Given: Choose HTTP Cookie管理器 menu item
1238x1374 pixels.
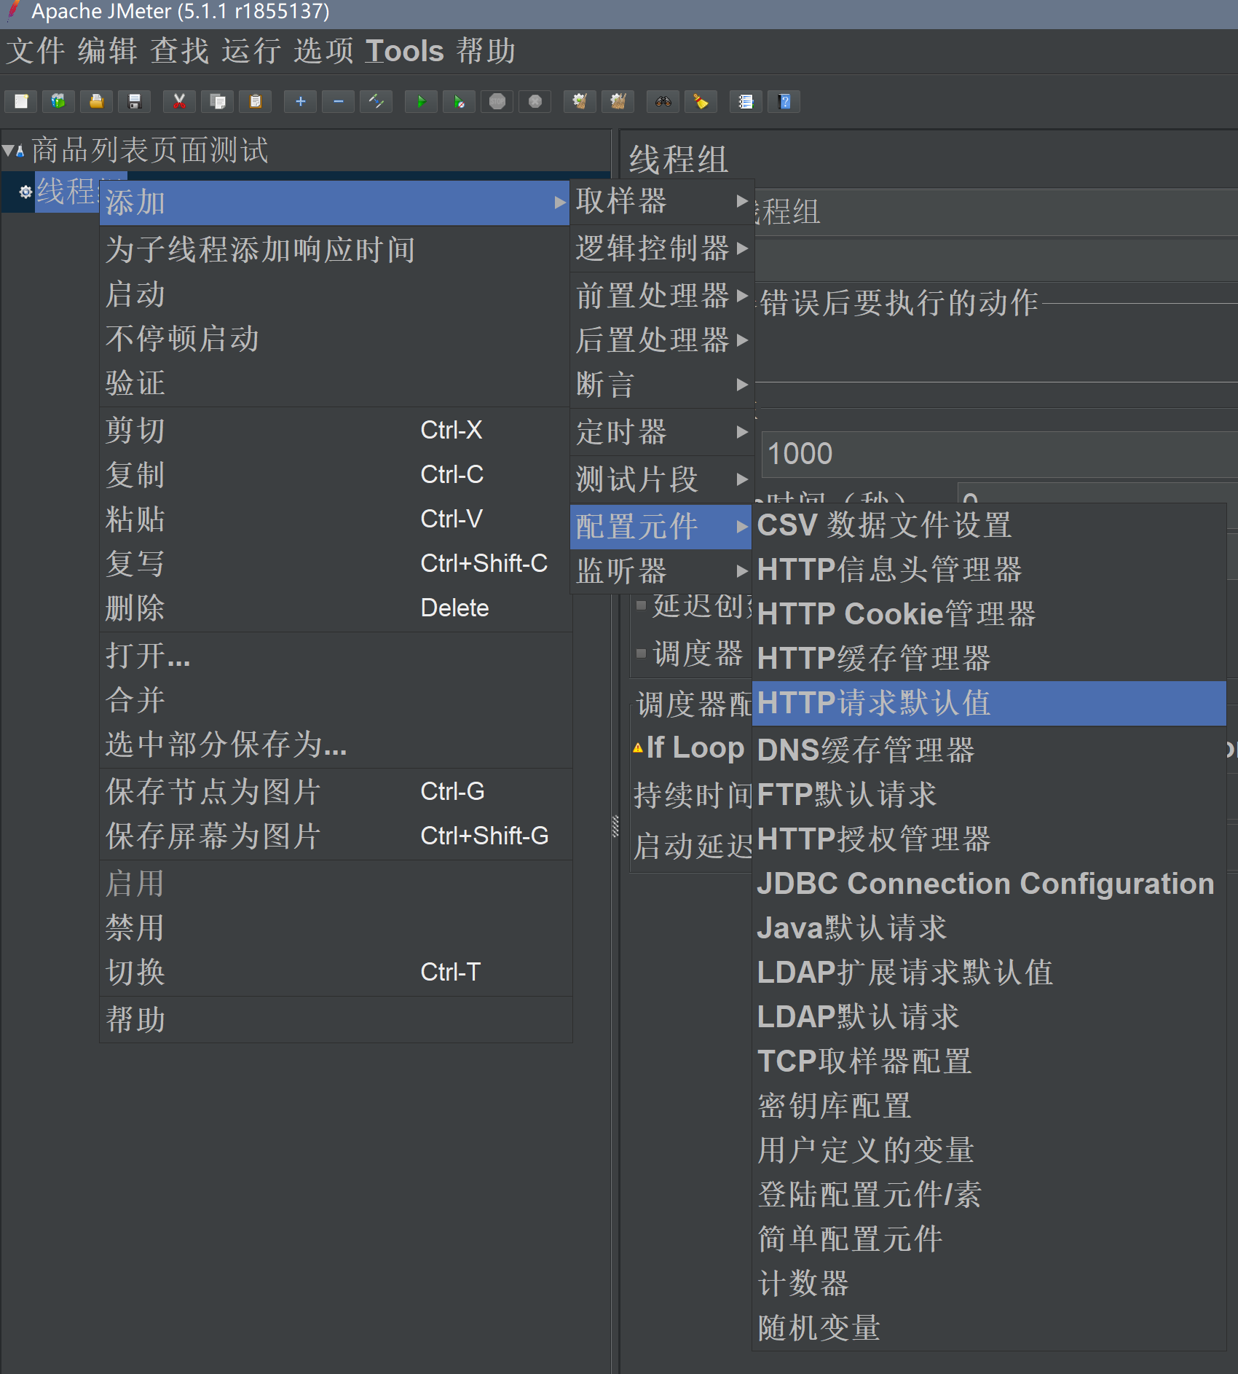Looking at the screenshot, I should 989,614.
